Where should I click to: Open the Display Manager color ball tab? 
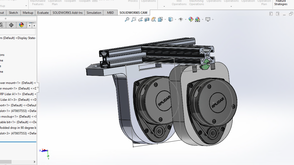[21, 25]
